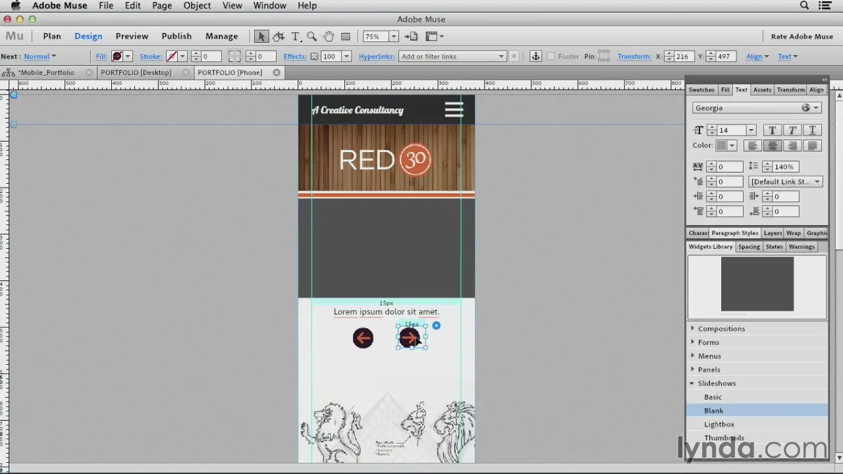Image resolution: width=843 pixels, height=474 pixels.
Task: Align text center in Text panel
Action: [x=773, y=145]
